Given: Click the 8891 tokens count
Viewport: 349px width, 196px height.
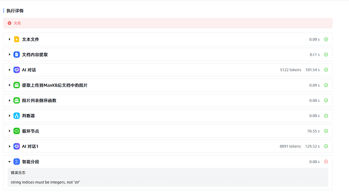Looking at the screenshot, I should click(x=290, y=146).
